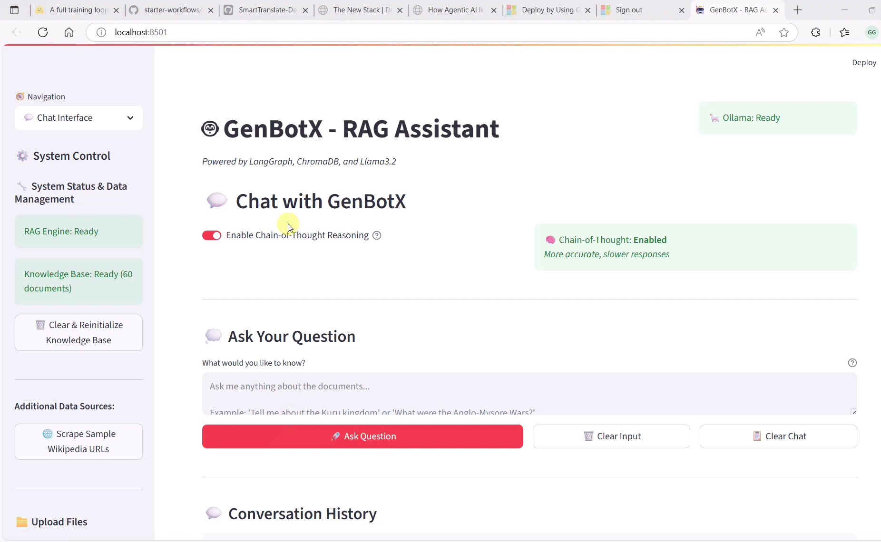
Task: Reload the page with the refresh icon
Action: click(x=43, y=32)
